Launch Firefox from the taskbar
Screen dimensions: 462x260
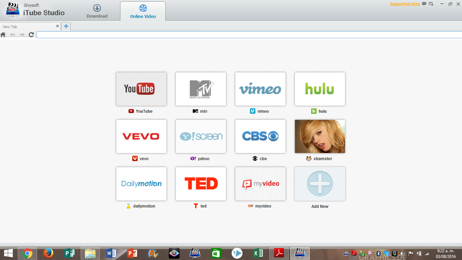[x=49, y=253]
